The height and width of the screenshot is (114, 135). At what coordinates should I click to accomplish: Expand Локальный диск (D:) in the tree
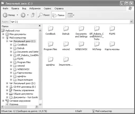pos(7,83)
